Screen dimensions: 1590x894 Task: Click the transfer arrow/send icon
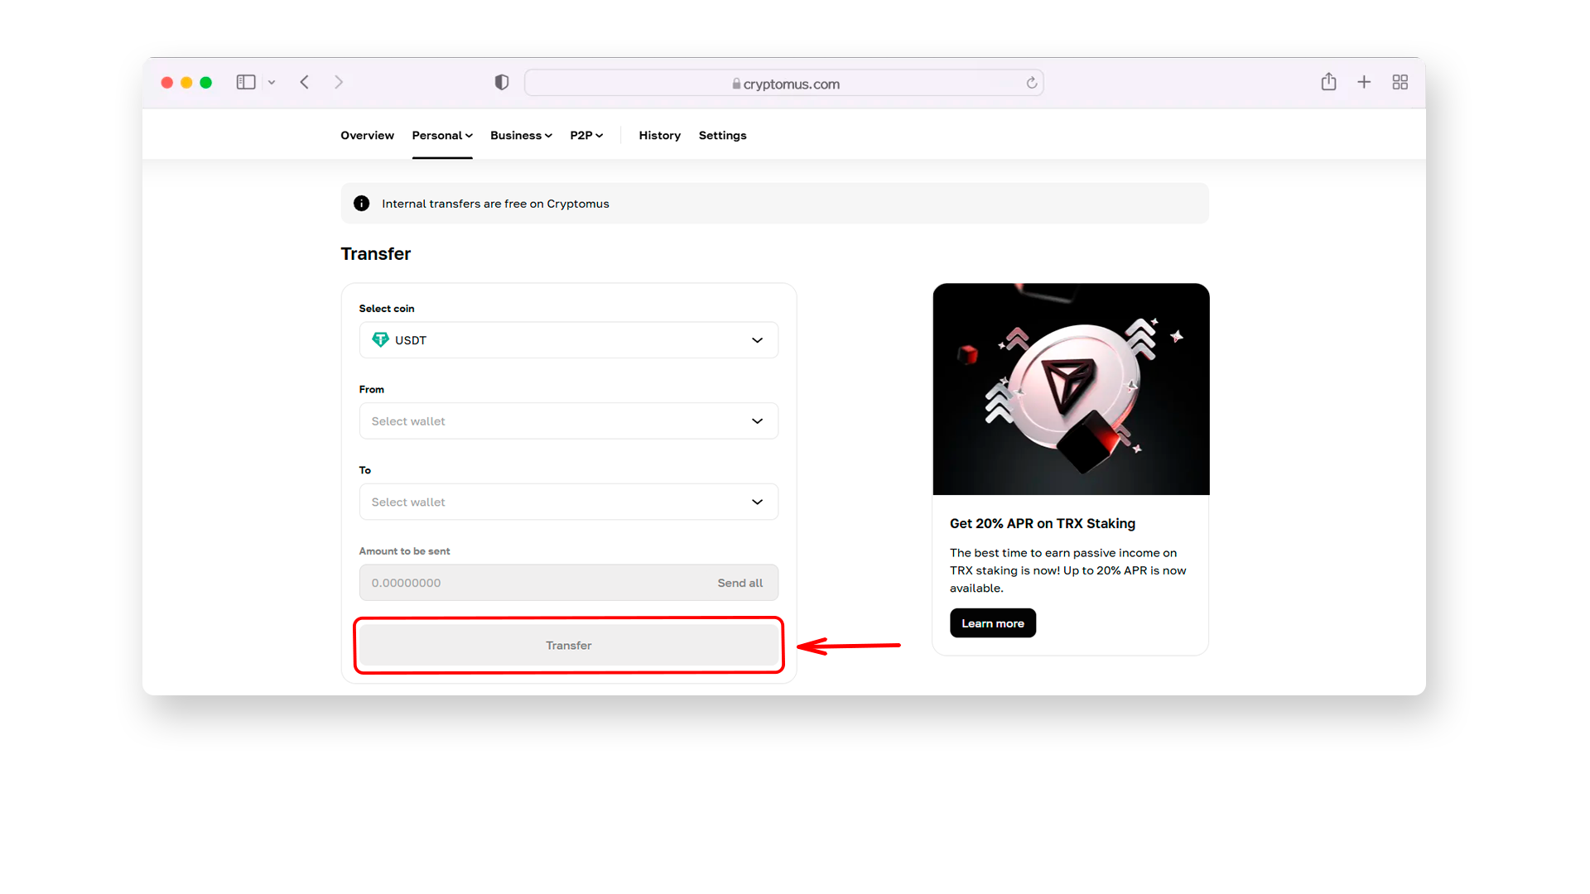click(x=568, y=644)
